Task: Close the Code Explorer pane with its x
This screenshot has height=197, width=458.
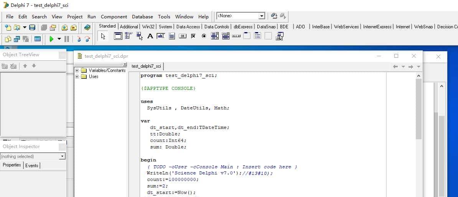Action: (x=125, y=64)
